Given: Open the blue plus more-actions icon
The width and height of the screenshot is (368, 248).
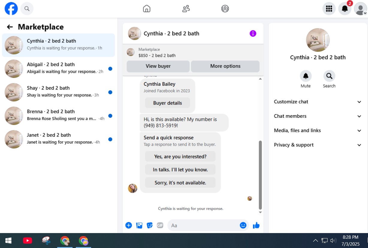Looking at the screenshot, I should [129, 225].
